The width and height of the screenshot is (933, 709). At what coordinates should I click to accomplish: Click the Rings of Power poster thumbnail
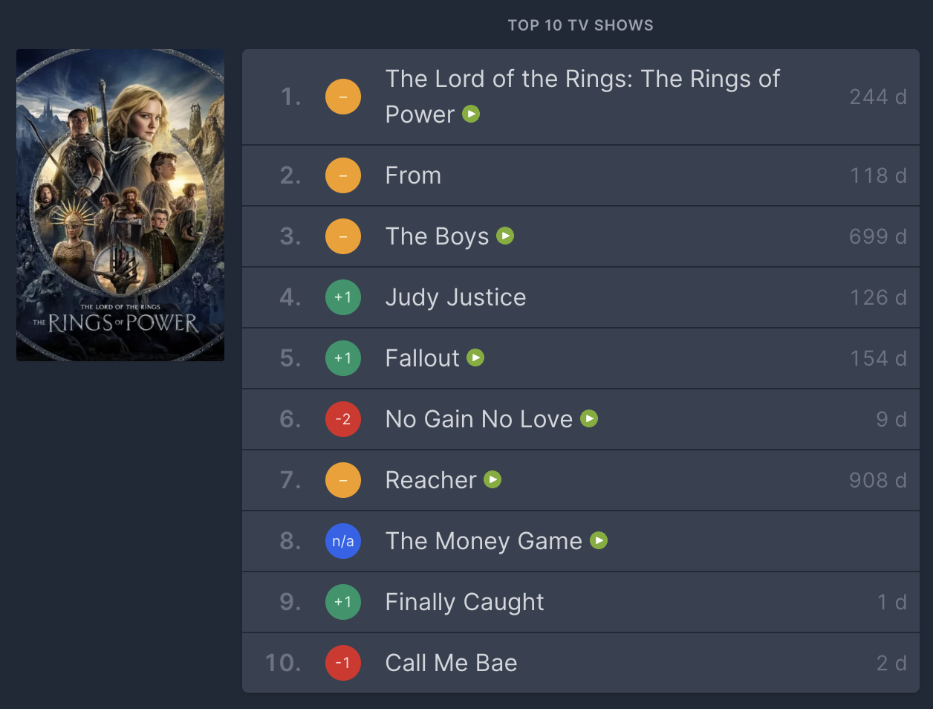click(120, 205)
